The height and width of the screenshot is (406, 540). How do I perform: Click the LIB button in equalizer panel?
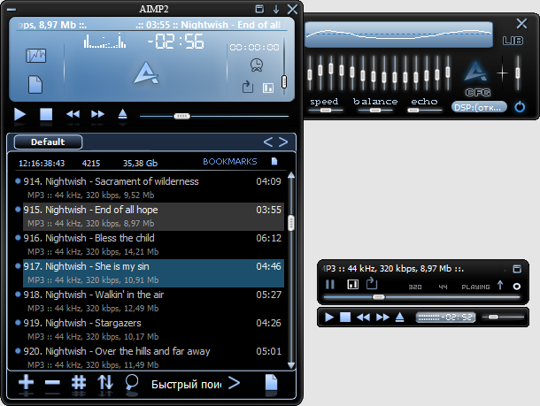click(x=513, y=41)
